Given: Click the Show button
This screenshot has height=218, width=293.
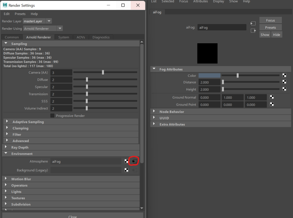Looking at the screenshot, I should [x=265, y=35].
